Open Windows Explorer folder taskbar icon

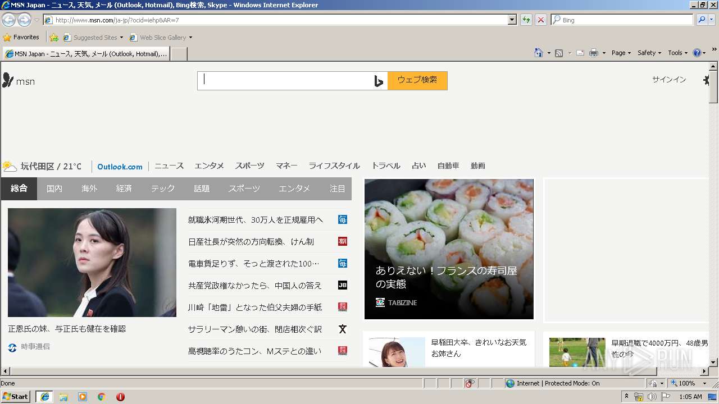point(63,397)
